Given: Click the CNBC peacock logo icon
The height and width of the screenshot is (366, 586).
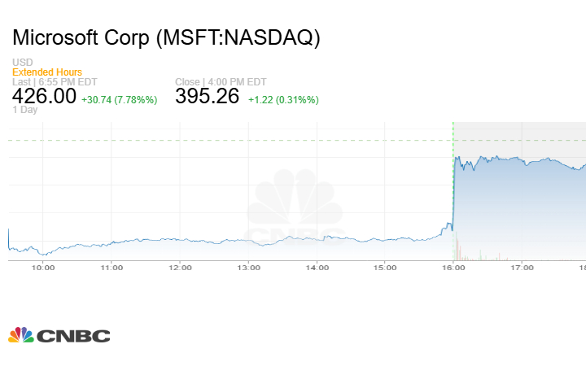Looking at the screenshot, I should (21, 335).
